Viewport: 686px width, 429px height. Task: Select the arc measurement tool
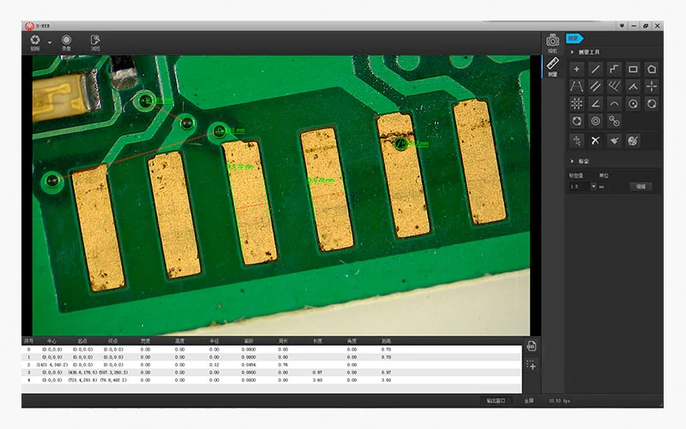pos(614,104)
